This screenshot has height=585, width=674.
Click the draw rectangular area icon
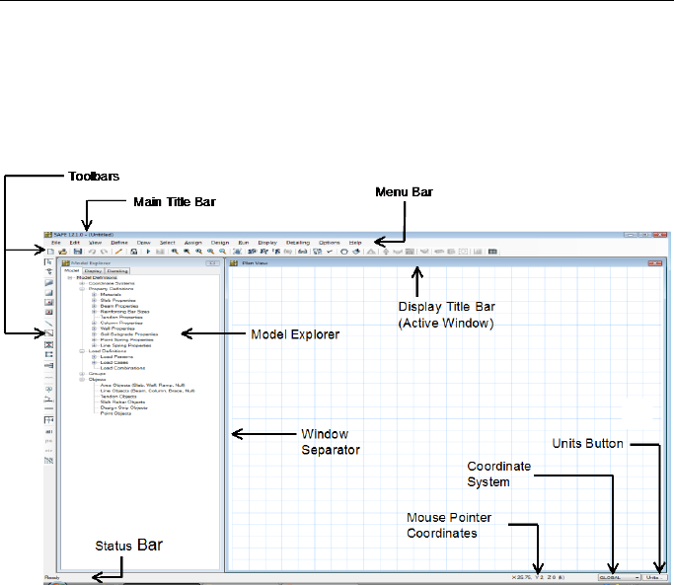click(x=49, y=293)
